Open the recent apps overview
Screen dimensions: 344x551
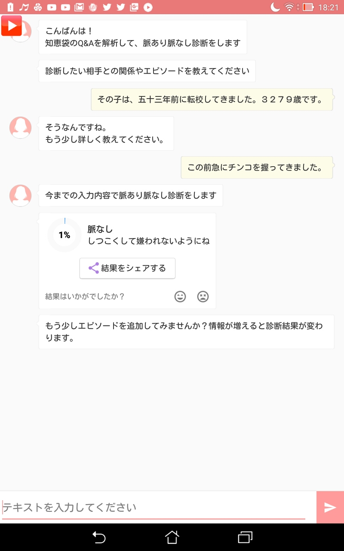pos(245,537)
